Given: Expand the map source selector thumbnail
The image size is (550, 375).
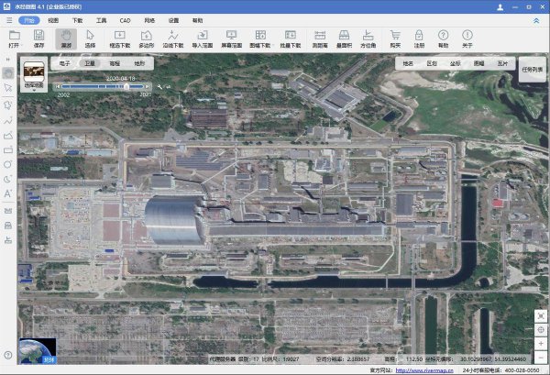Looking at the screenshot, I should pos(35,72).
